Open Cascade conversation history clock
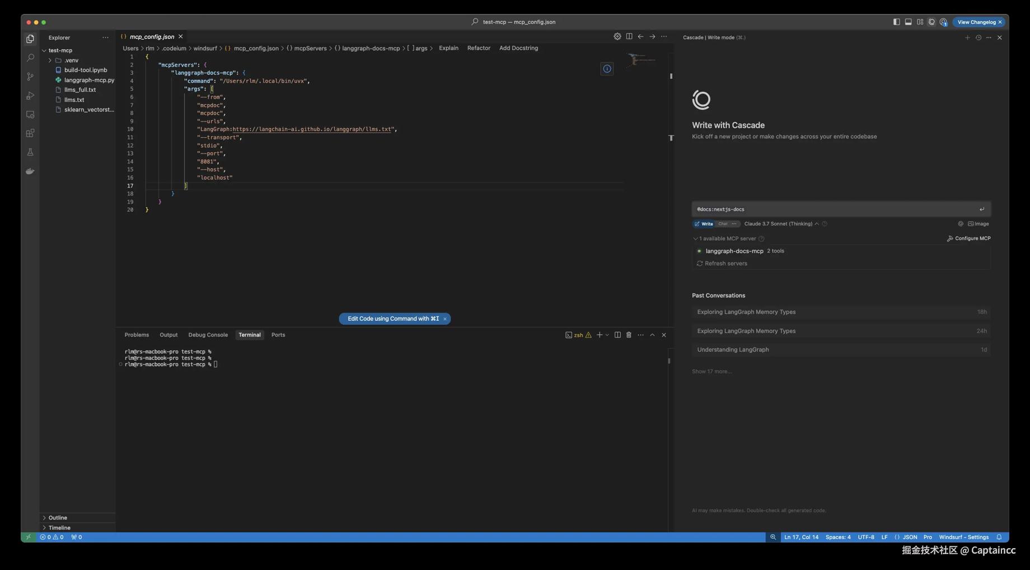This screenshot has width=1030, height=570. (979, 38)
